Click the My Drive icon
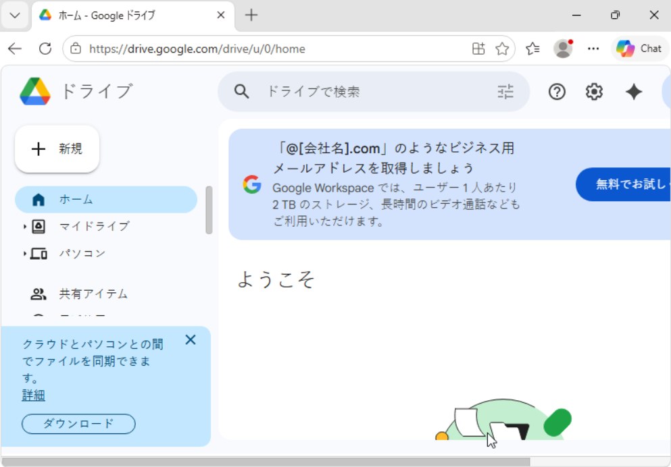671x467 pixels. (39, 227)
